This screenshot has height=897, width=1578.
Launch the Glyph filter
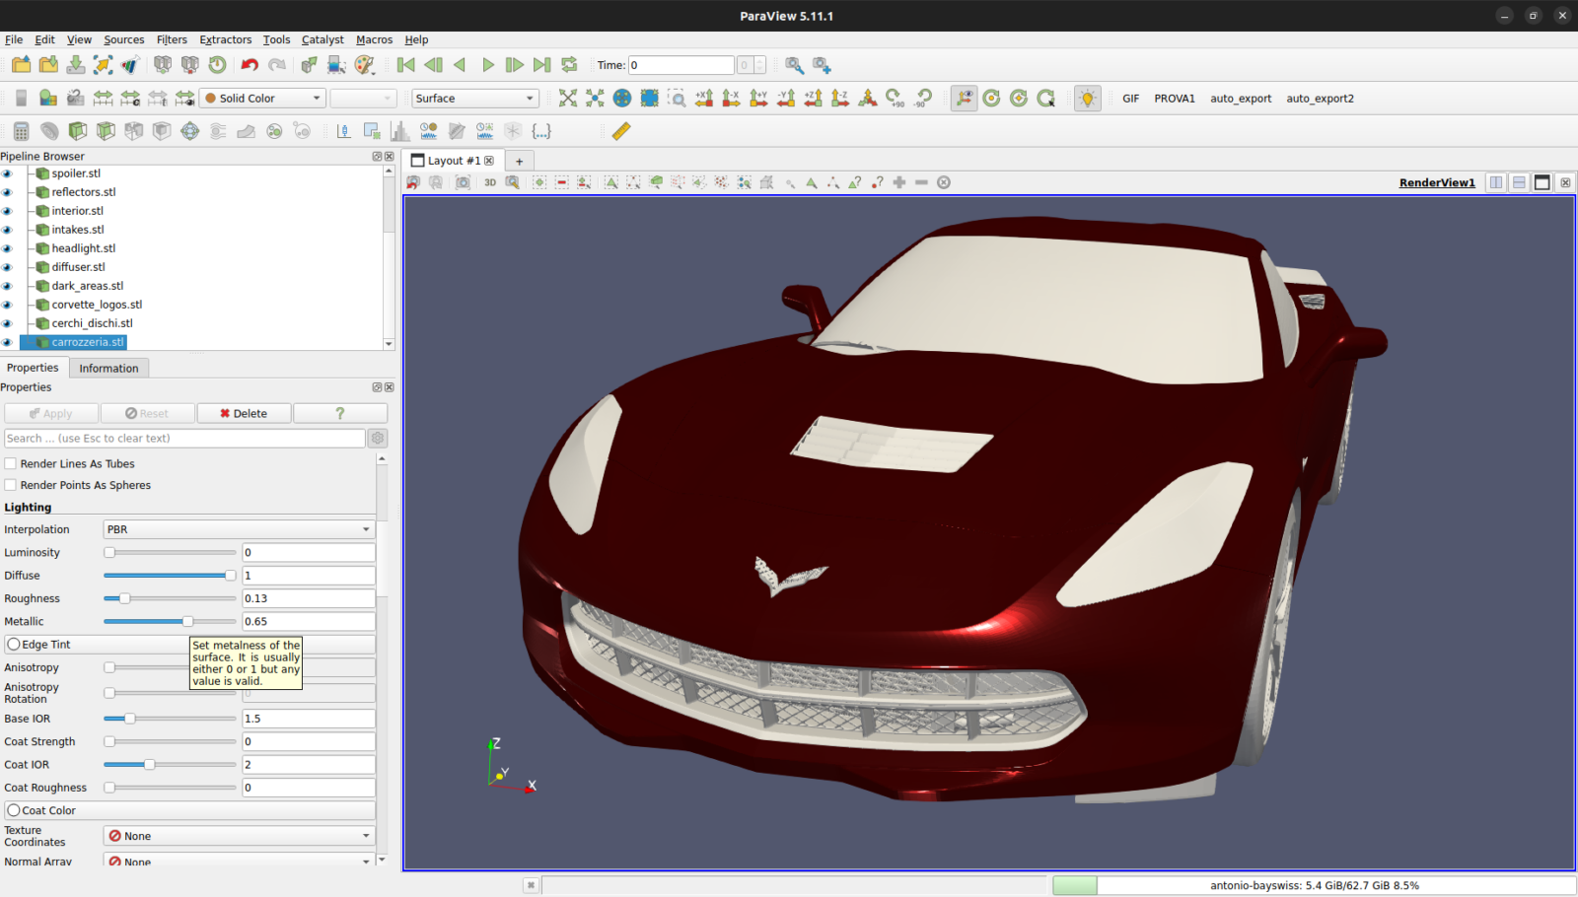point(188,129)
